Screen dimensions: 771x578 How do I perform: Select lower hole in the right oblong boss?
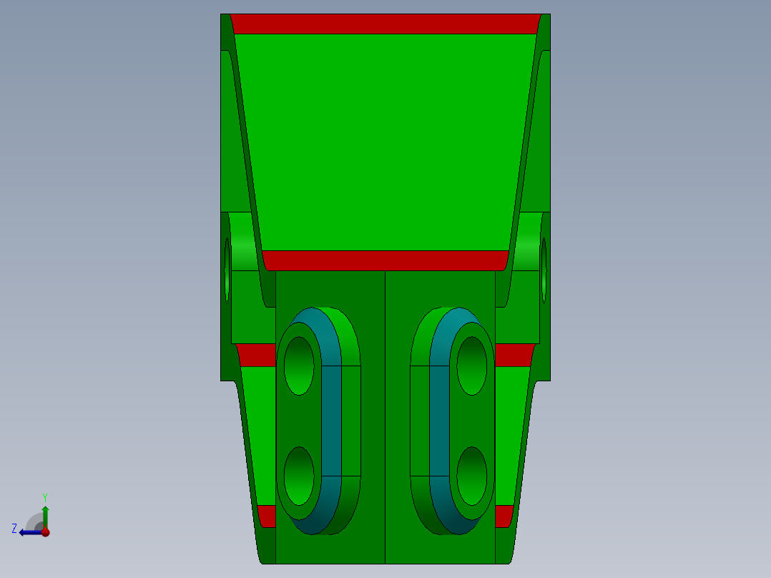(x=472, y=476)
